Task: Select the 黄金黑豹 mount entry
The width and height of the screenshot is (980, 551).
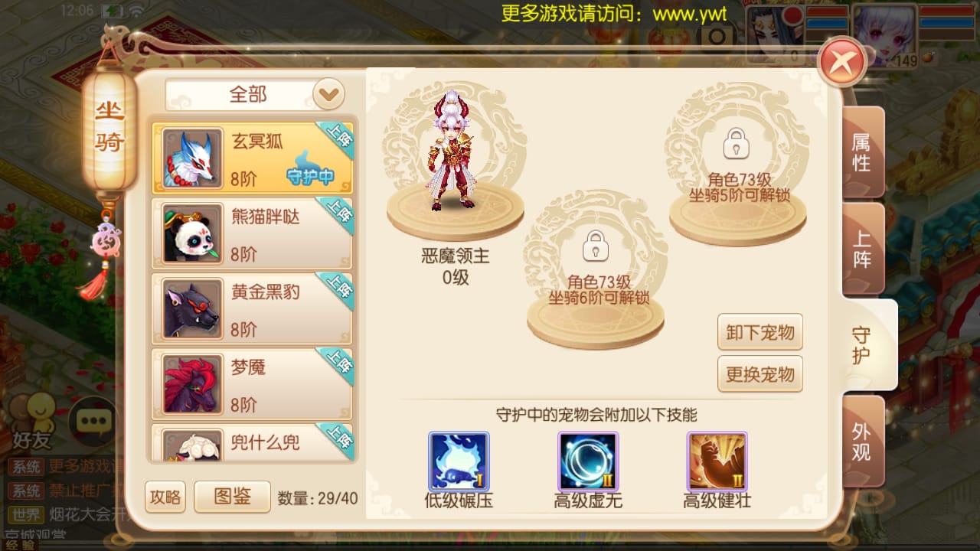Action: coord(252,308)
